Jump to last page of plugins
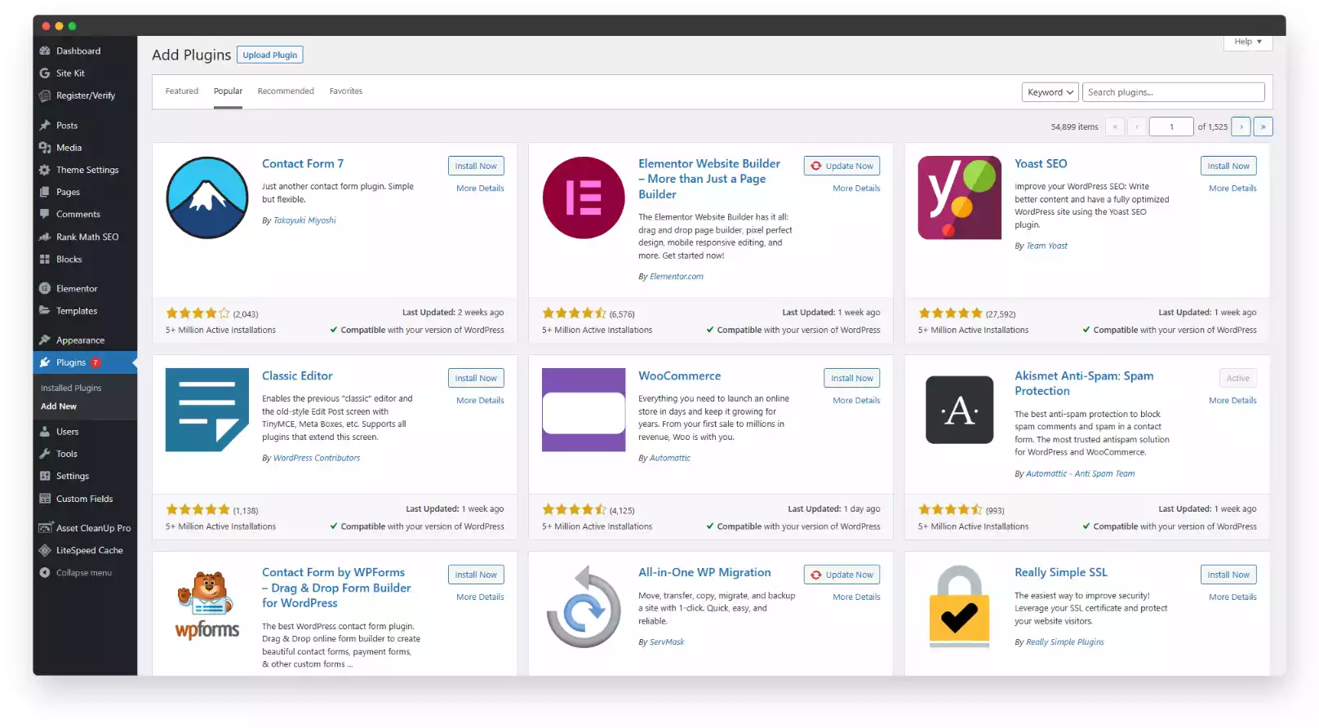The height and width of the screenshot is (728, 1319). click(x=1263, y=127)
